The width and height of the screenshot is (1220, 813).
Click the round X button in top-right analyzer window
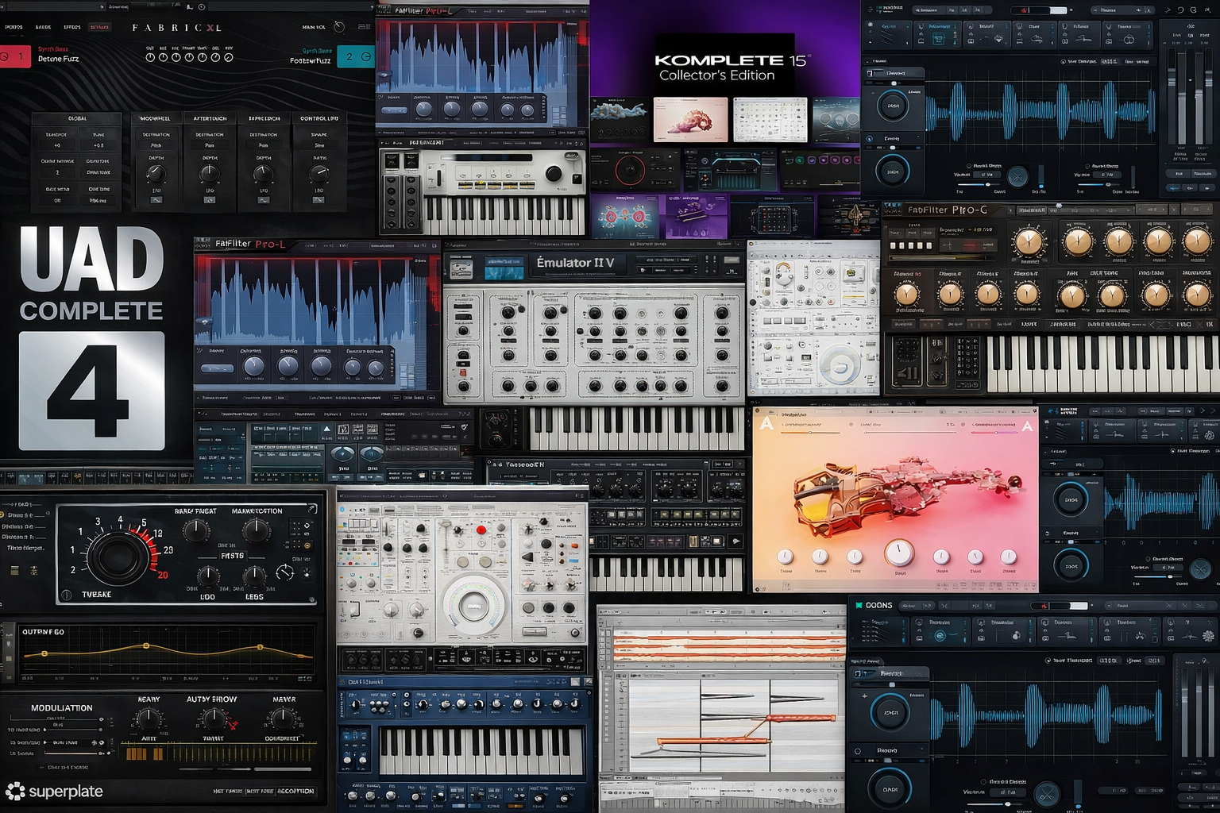pos(1017,176)
